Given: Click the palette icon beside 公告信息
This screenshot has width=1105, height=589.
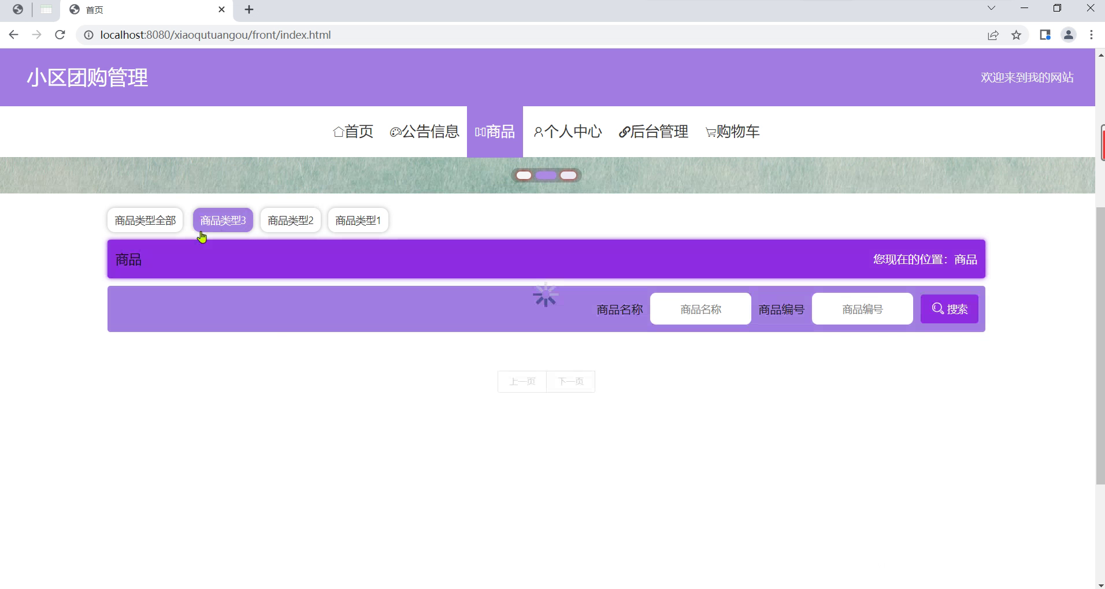Looking at the screenshot, I should [x=395, y=132].
